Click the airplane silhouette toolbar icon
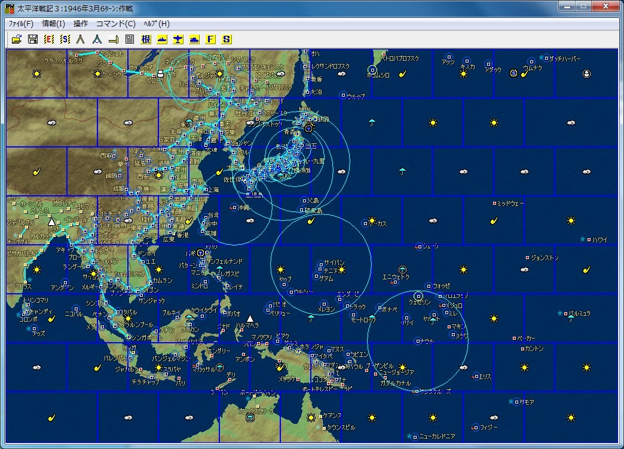 (178, 39)
